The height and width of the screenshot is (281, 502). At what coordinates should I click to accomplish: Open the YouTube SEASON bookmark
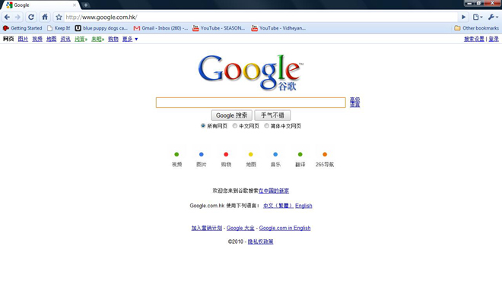tap(218, 28)
